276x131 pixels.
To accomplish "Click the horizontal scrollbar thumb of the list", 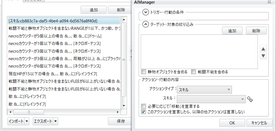I will click(29, 112).
